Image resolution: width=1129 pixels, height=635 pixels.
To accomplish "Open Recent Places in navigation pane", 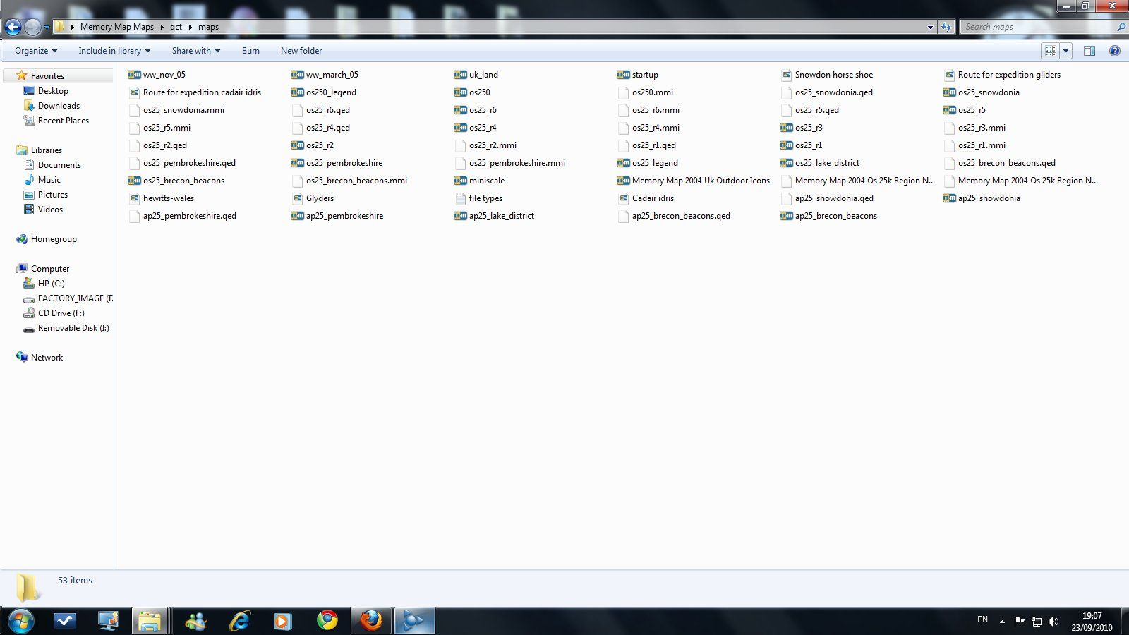I will (64, 121).
